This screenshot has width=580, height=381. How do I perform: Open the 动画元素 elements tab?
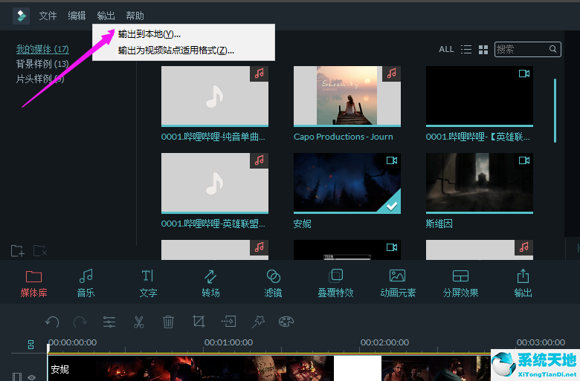pos(398,284)
